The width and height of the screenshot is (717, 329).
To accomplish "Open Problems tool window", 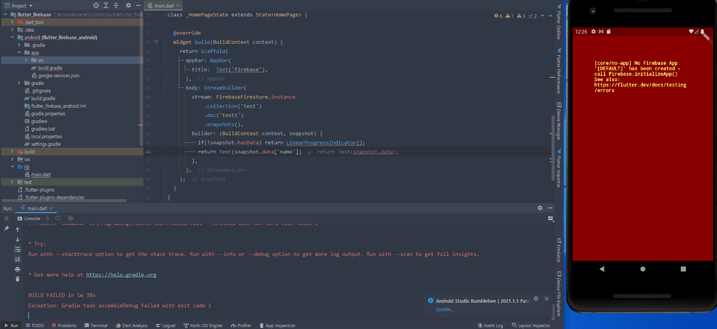I will click(x=64, y=326).
